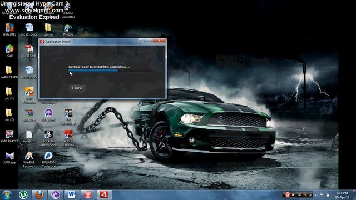Launch Adobe Reader 8 shortcut

tap(68, 138)
